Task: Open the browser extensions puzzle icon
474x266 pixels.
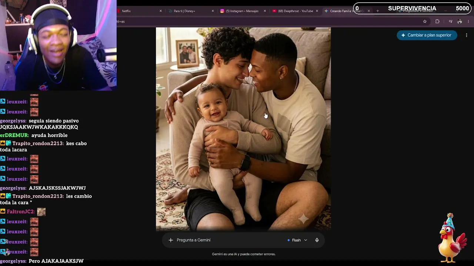Action: coord(437,21)
